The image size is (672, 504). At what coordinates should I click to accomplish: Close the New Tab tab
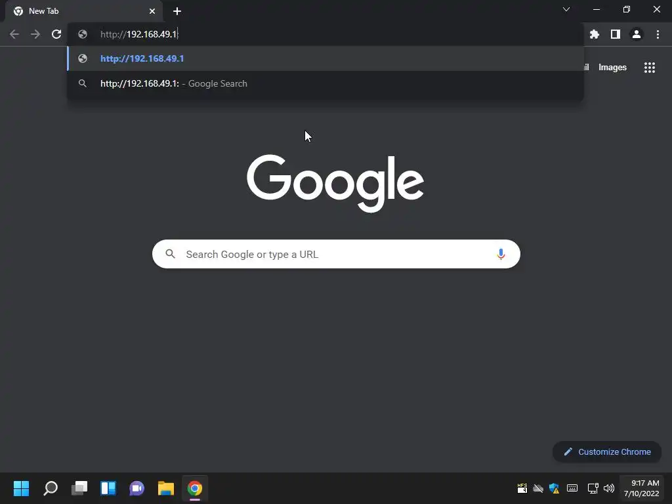tap(152, 11)
